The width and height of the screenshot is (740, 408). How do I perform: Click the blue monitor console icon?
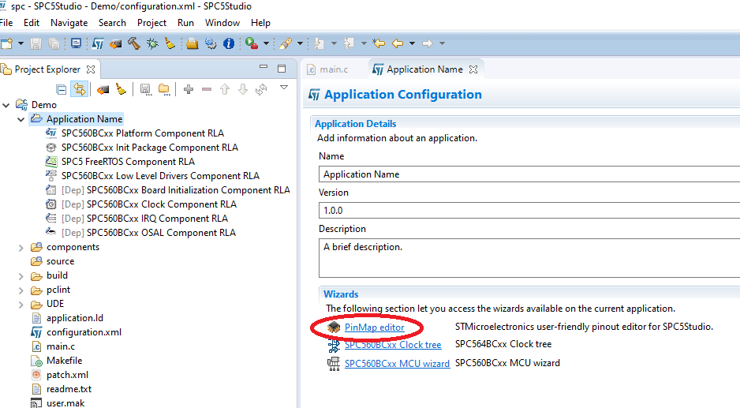click(x=76, y=43)
